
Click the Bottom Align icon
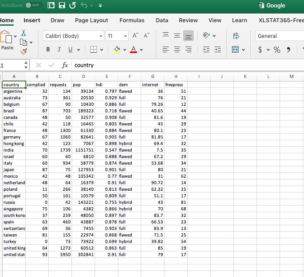coord(188,36)
